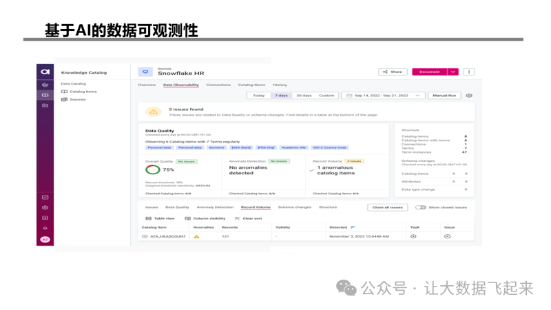The image size is (551, 310).
Task: Click the Manual Run button
Action: tap(444, 96)
